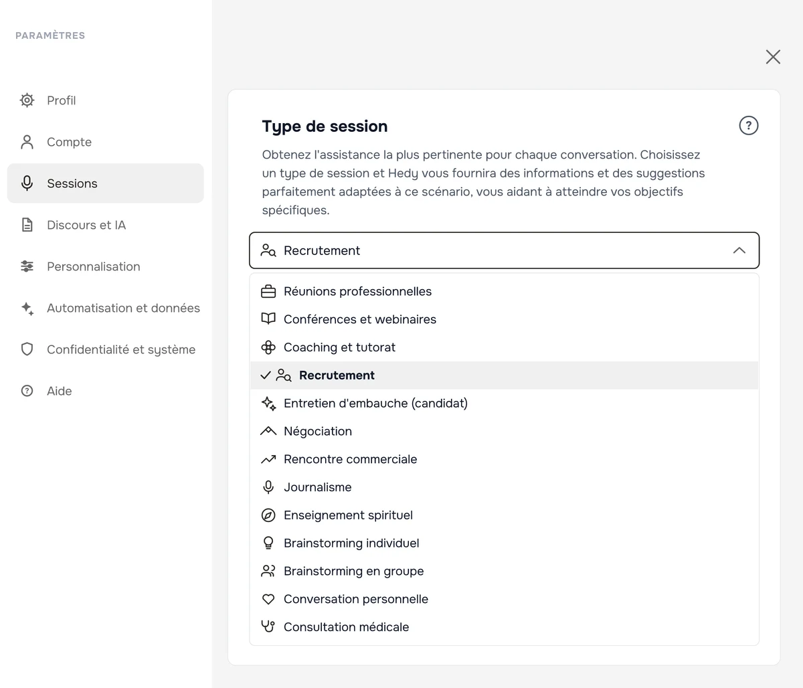803x688 pixels.
Task: Select Journalisme session type
Action: 505,487
